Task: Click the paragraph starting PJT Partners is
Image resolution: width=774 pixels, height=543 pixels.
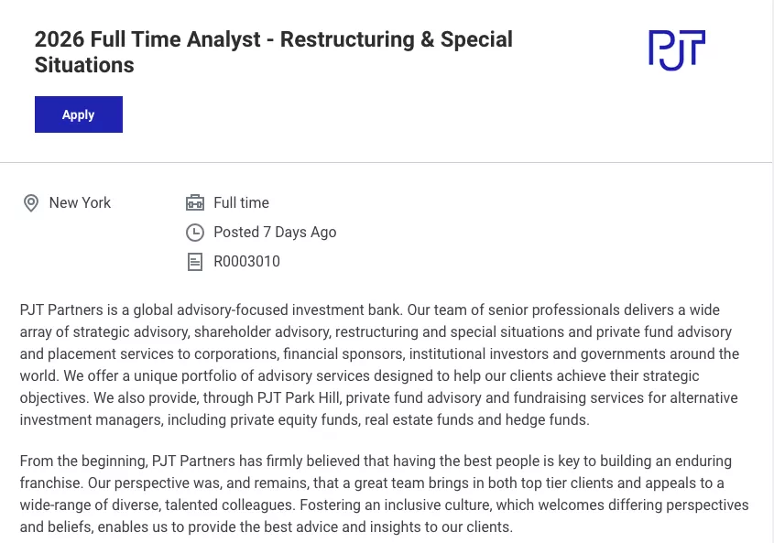Action: (x=379, y=364)
